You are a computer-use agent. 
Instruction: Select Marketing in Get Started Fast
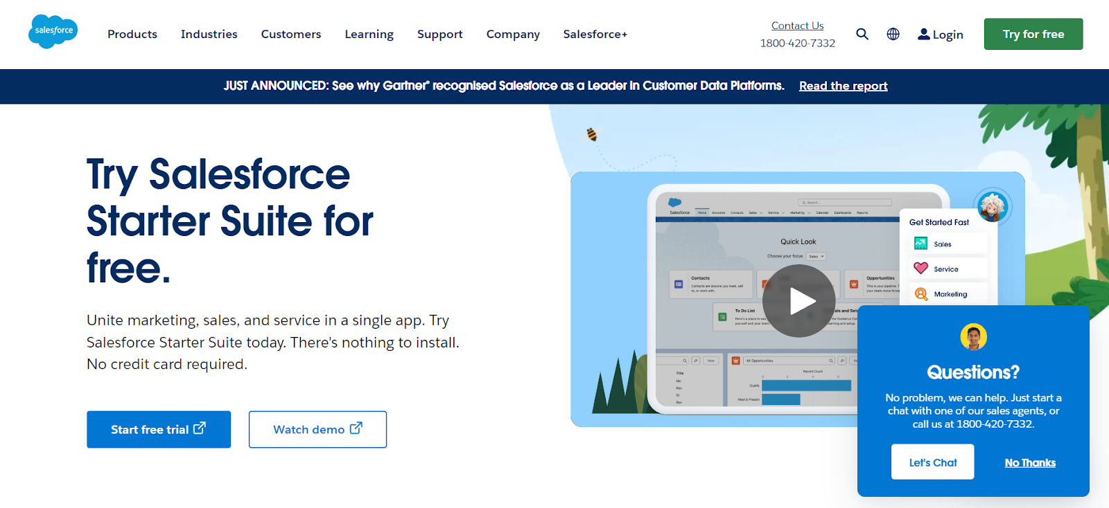pos(949,294)
